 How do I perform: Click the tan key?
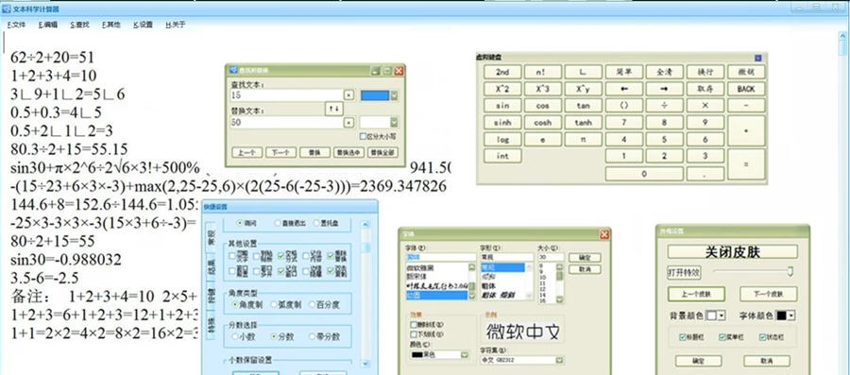point(584,106)
